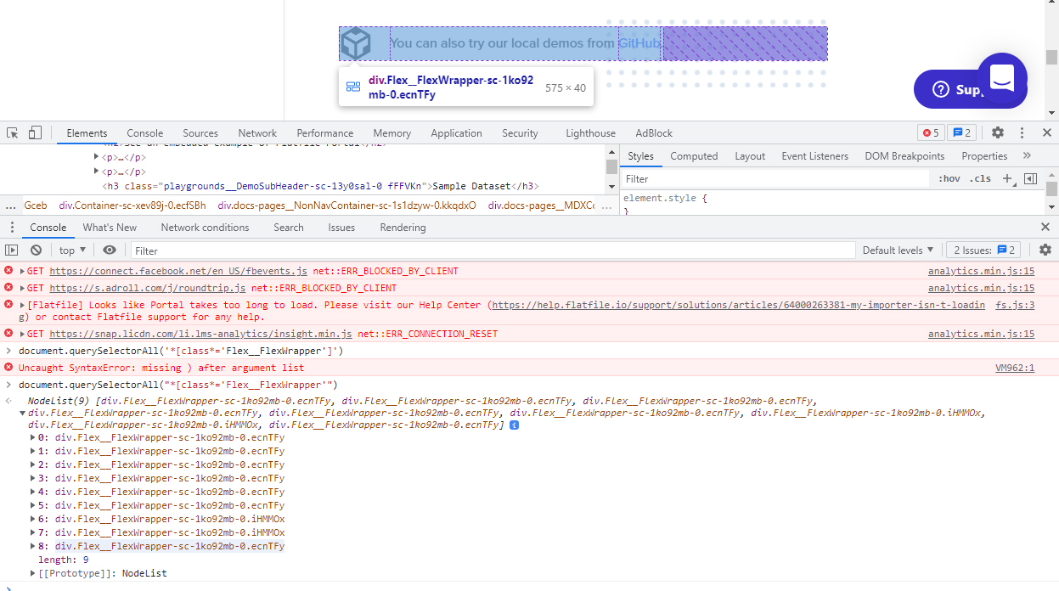Open the Performance tab
This screenshot has width=1059, height=591.
coord(325,132)
